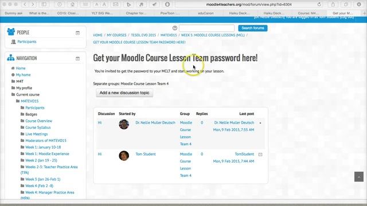This screenshot has height=206, width=367.
Task: Open the TESOL EVO 2015 breadcrumb
Action: (143, 35)
